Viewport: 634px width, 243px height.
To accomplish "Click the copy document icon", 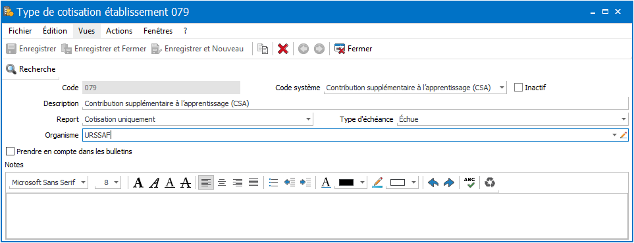I will [x=263, y=49].
